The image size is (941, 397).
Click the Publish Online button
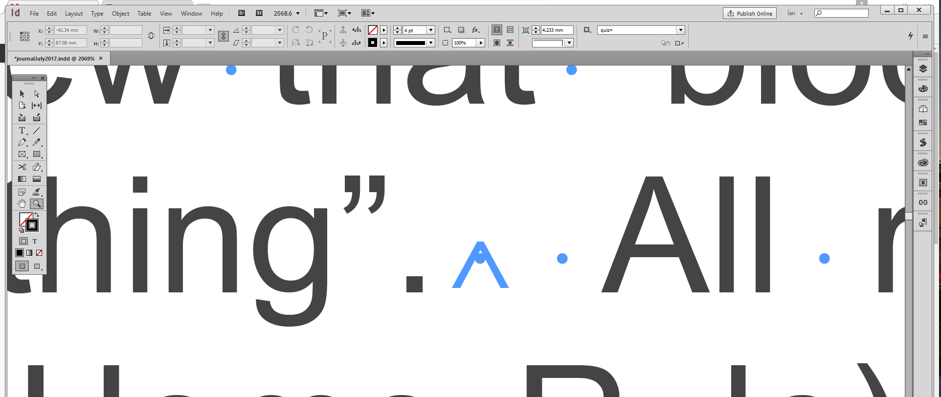pyautogui.click(x=750, y=13)
